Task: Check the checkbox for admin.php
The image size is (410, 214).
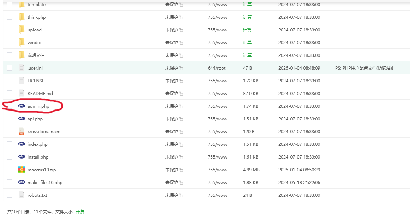Action: (x=10, y=106)
